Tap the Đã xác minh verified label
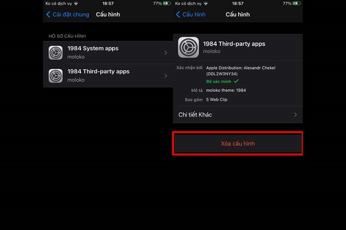The height and width of the screenshot is (230, 346). (x=219, y=81)
